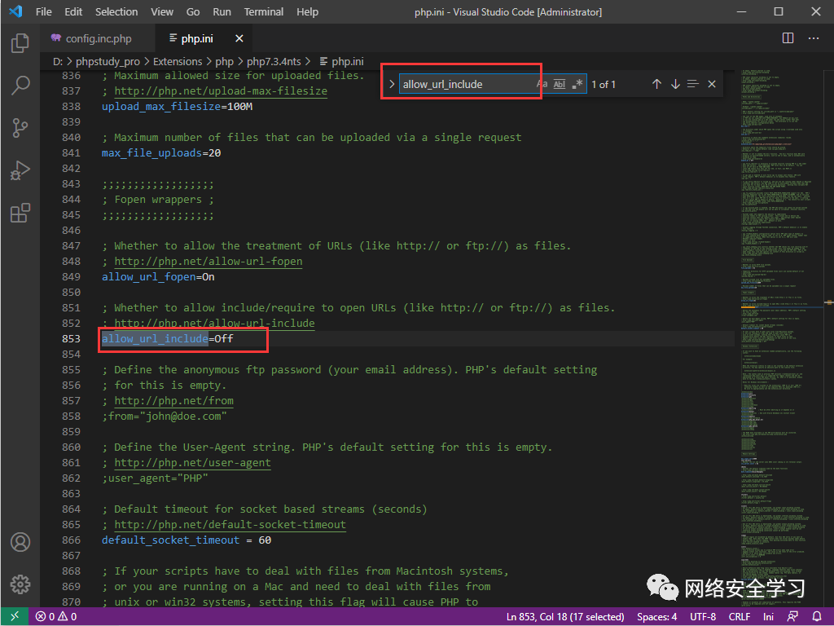The image size is (834, 626).
Task: Click the max_file_uploads=20 line
Action: (161, 152)
